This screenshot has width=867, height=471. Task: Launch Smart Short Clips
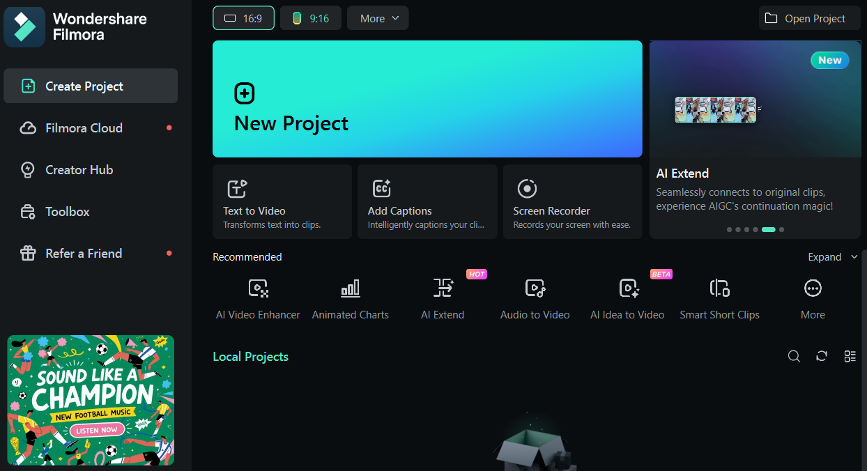coord(719,300)
